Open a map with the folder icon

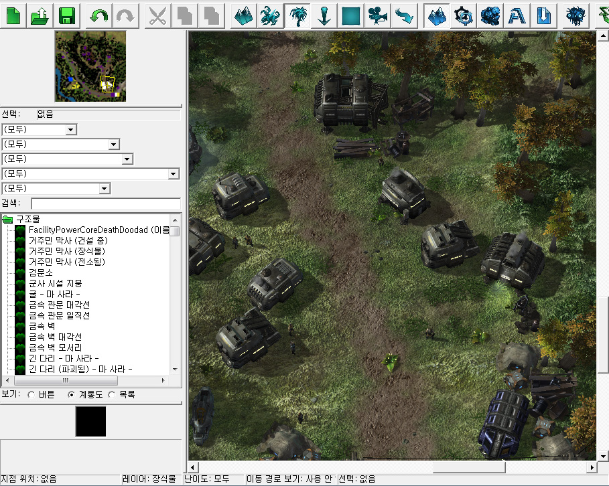click(x=40, y=16)
